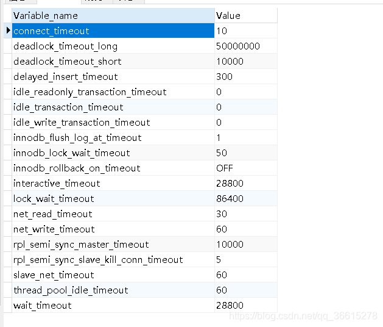Click the OFF value cell

click(246, 168)
